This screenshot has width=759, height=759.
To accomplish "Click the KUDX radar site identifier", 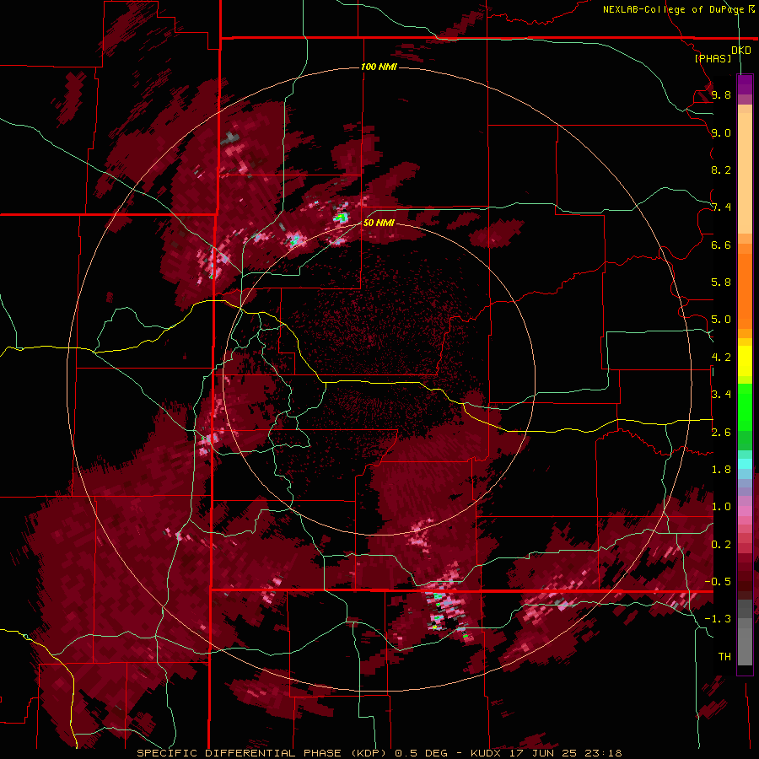I will tap(487, 753).
